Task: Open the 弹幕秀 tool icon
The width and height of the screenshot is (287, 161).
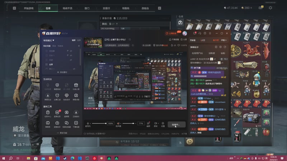Action: coord(48,123)
